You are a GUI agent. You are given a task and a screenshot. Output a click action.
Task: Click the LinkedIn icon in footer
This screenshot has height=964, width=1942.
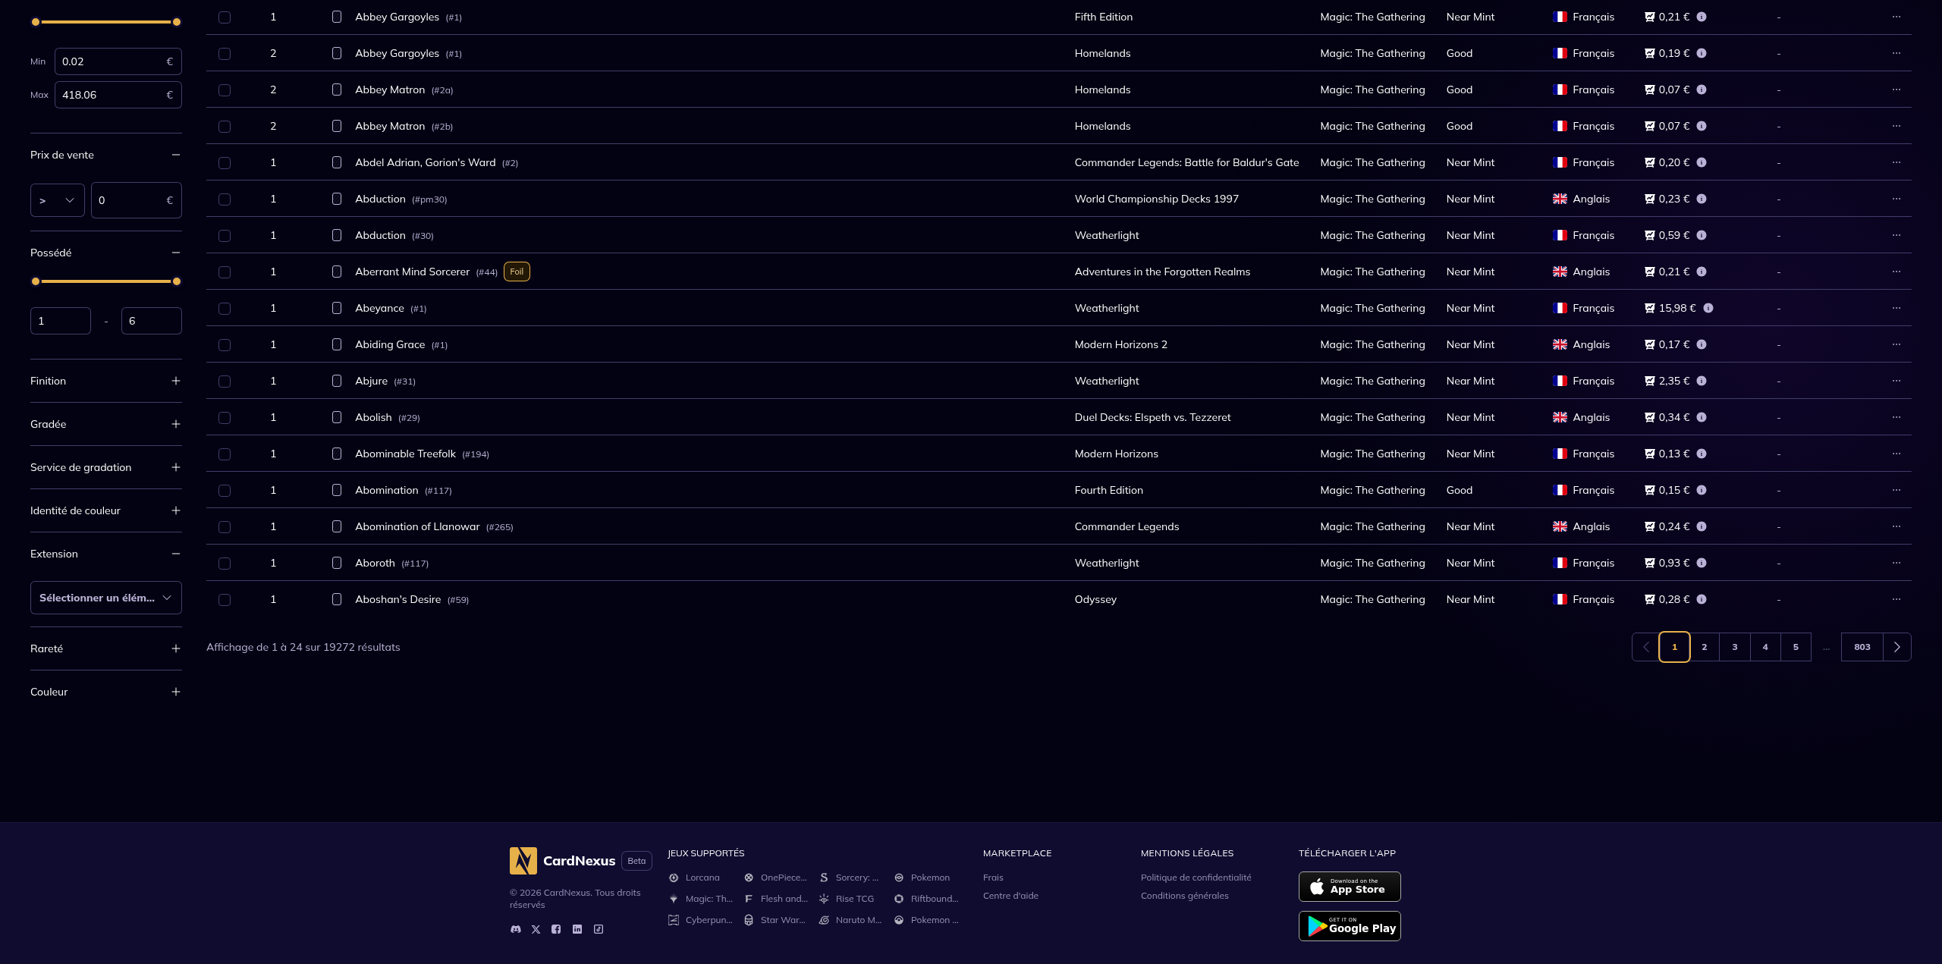point(577,929)
